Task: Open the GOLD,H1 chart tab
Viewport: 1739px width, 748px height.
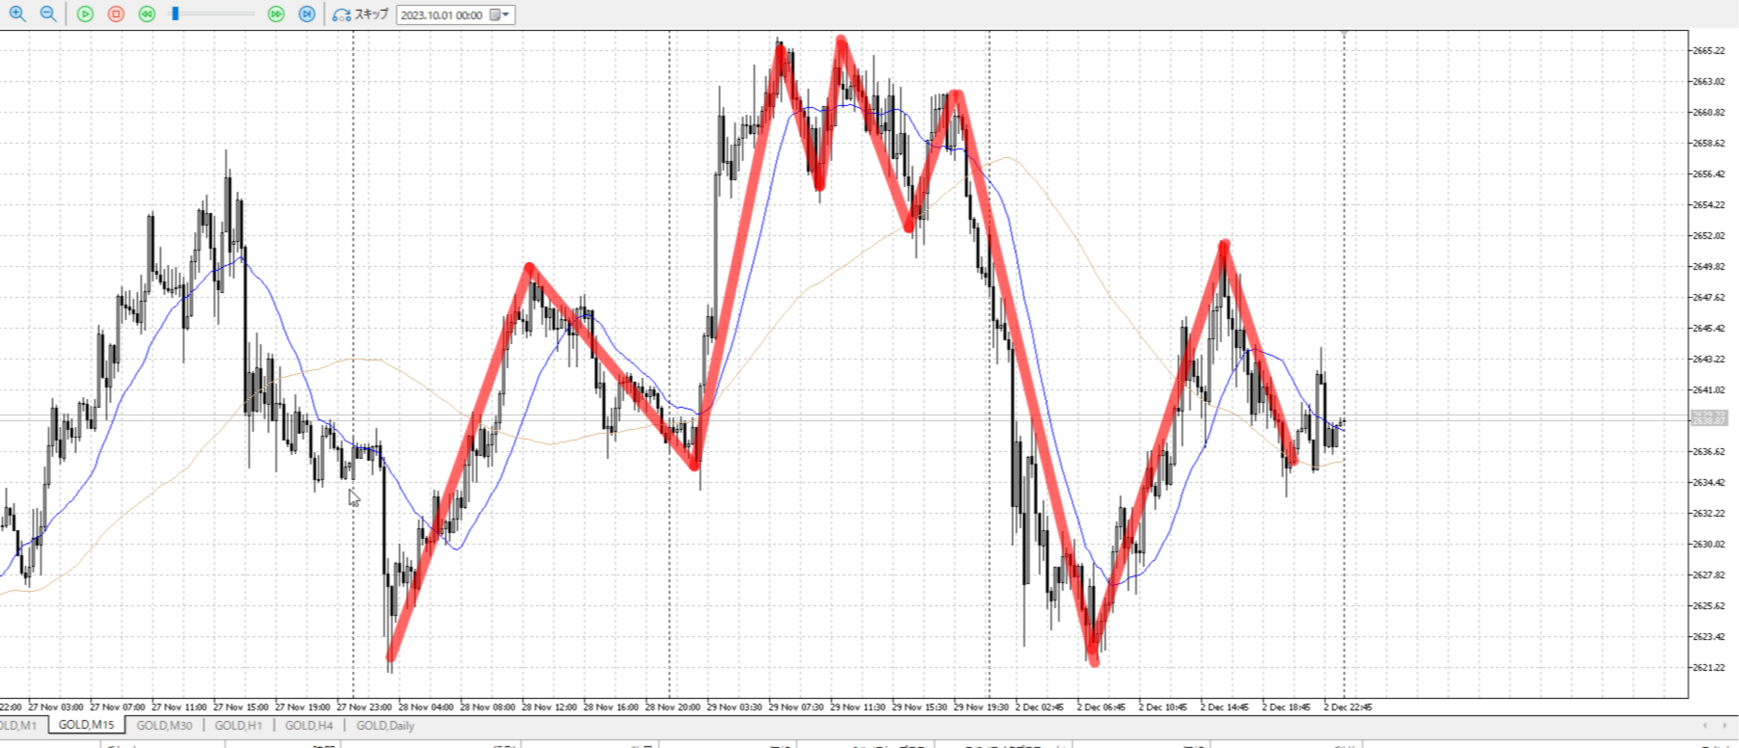Action: pos(237,726)
